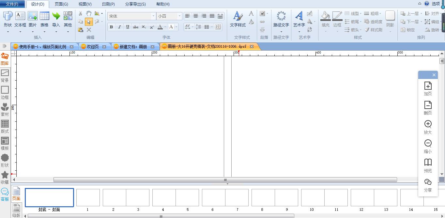The height and width of the screenshot is (218, 445).
Task: Open the 边框 border sidebar panel
Action: point(5,93)
